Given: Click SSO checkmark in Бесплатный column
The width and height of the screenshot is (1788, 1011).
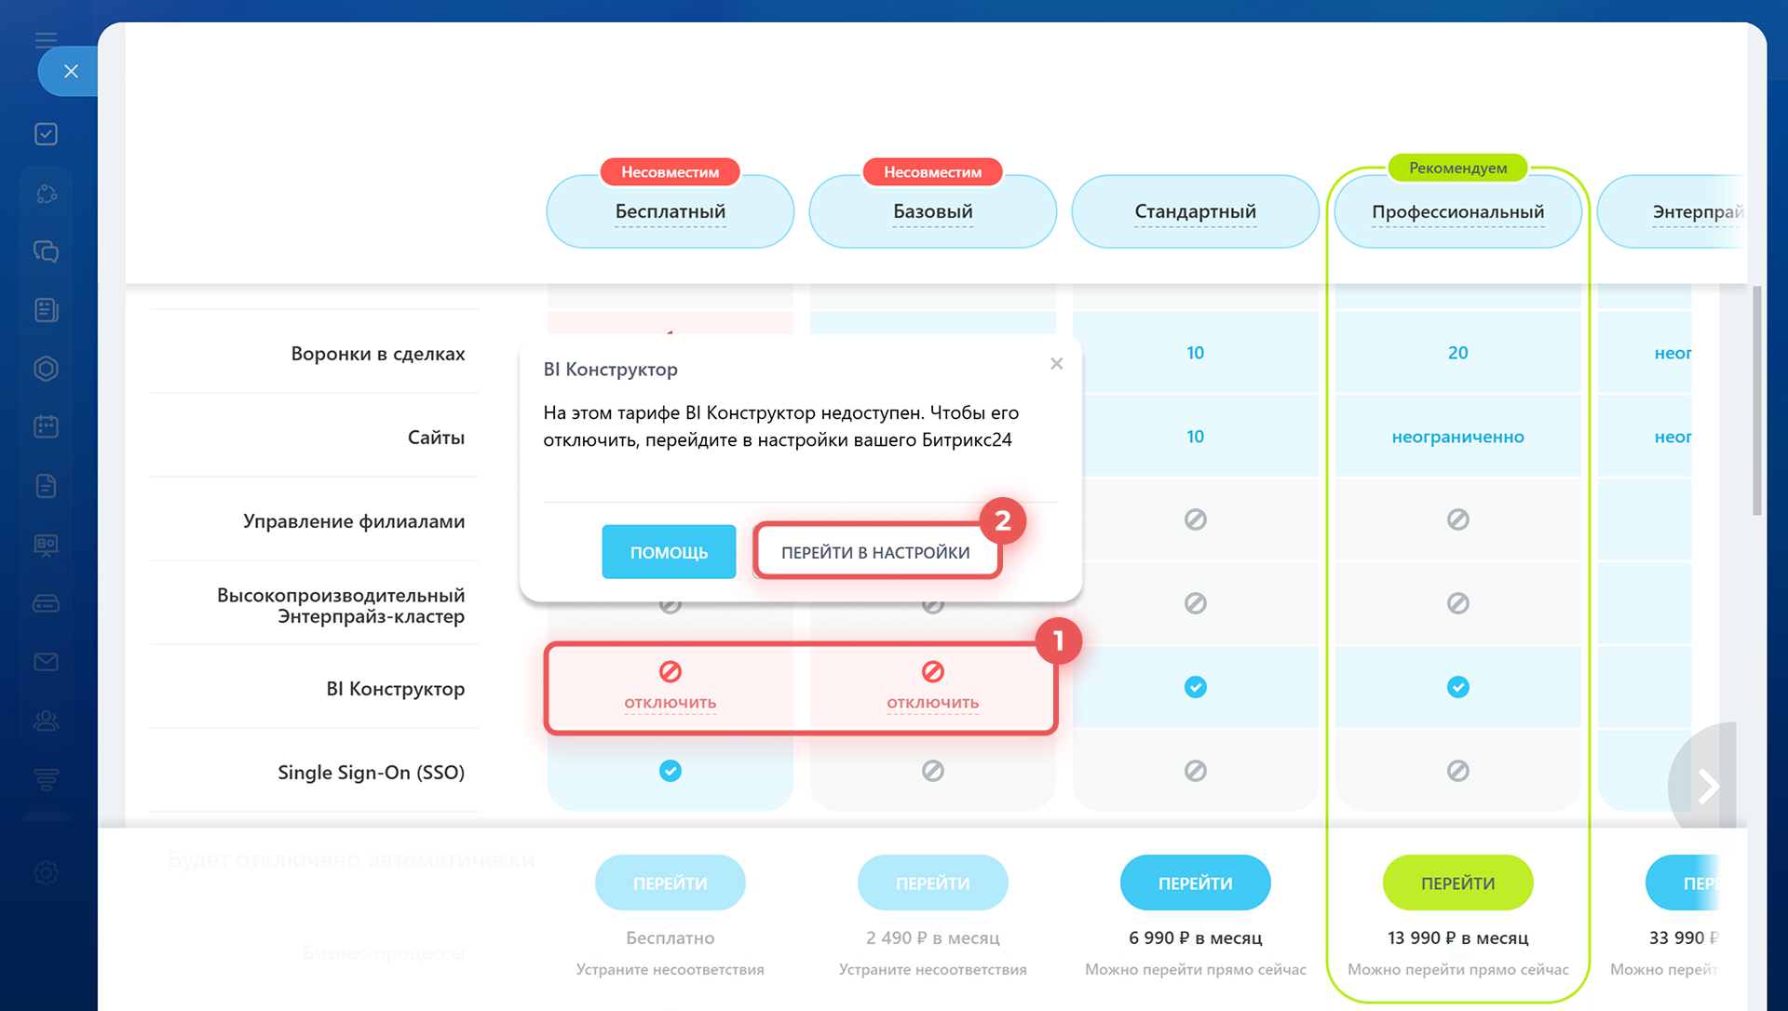Looking at the screenshot, I should [670, 771].
